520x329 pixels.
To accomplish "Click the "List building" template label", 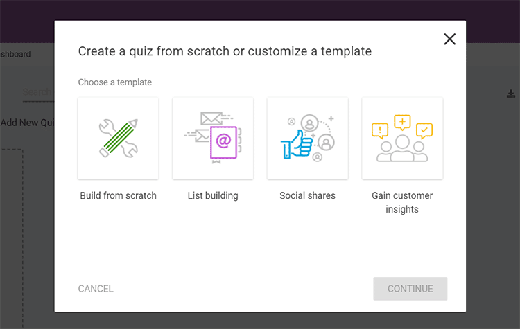I will coord(213,196).
